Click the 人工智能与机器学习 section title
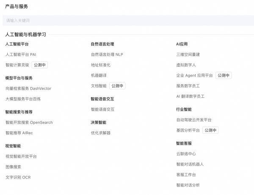Screen dimensions: 254x195 click(x=25, y=34)
